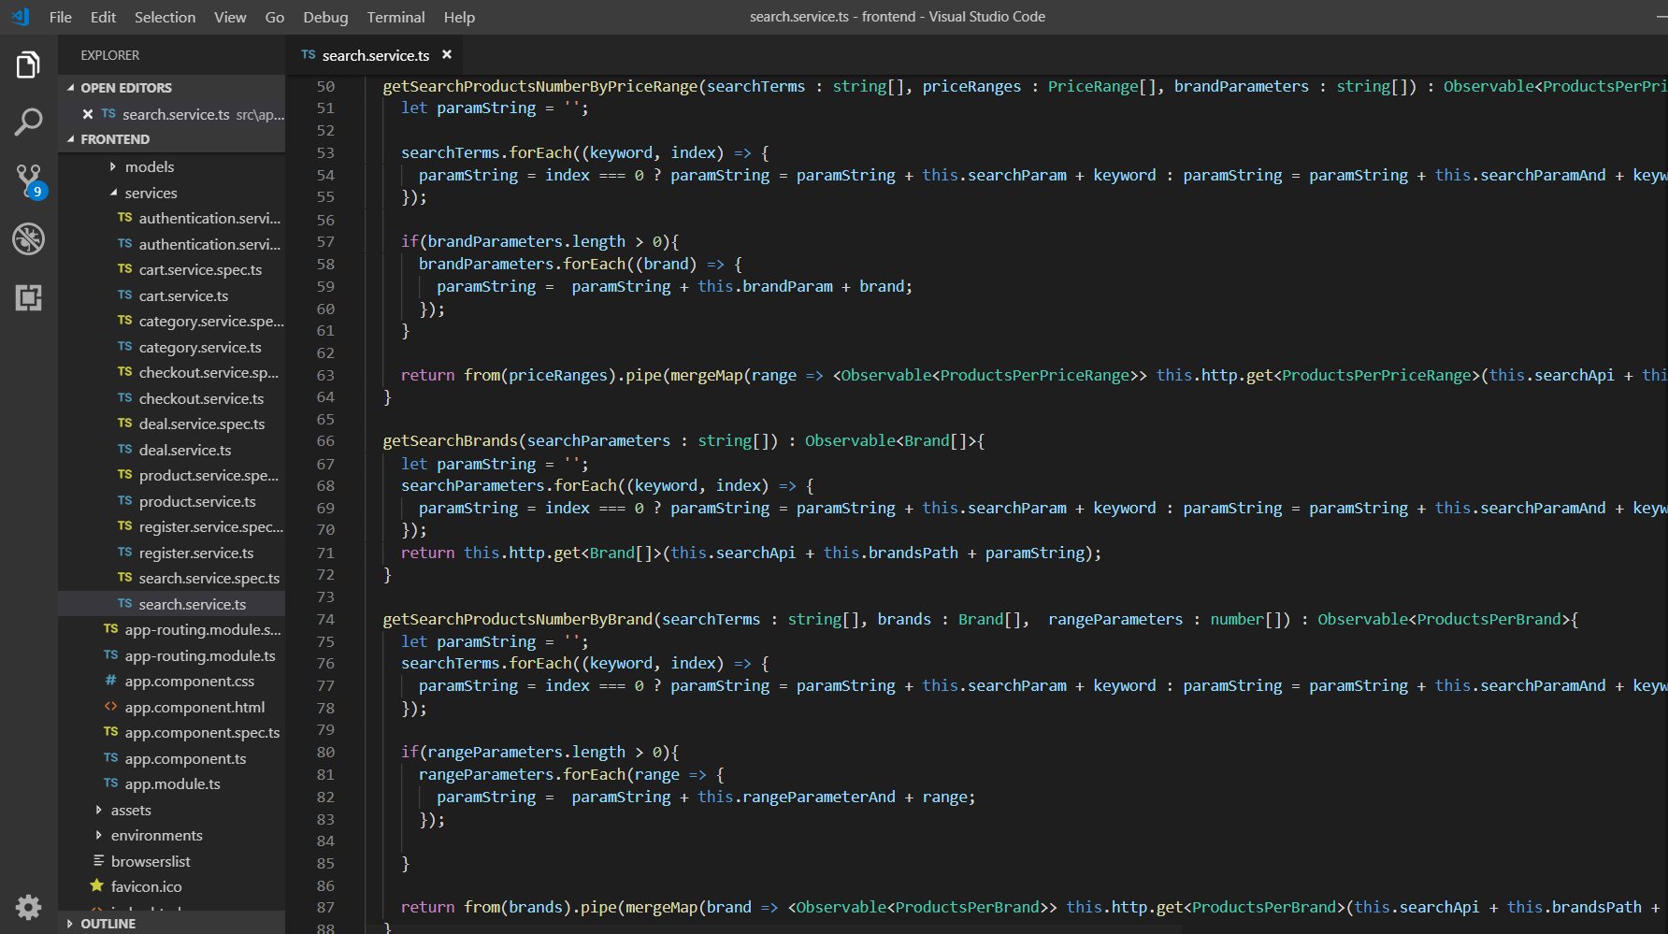Open the Search view in activity bar
Viewport: 1668px width, 934px height.
pyautogui.click(x=28, y=122)
